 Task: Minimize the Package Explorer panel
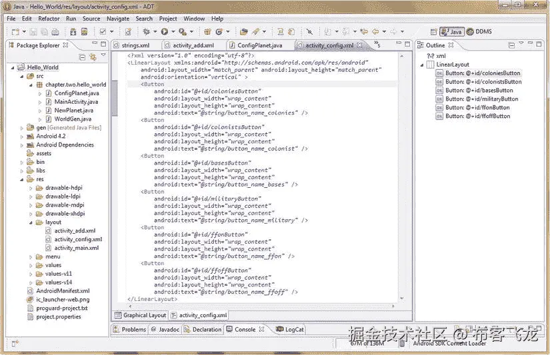(95, 43)
